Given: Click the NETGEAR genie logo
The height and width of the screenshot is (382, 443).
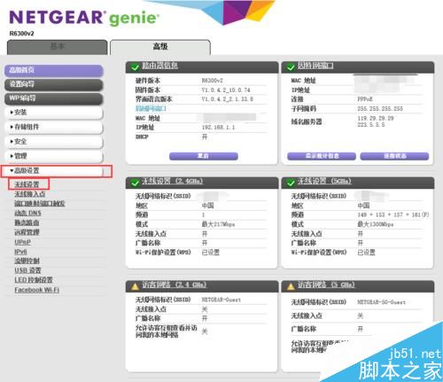Looking at the screenshot, I should [x=84, y=18].
